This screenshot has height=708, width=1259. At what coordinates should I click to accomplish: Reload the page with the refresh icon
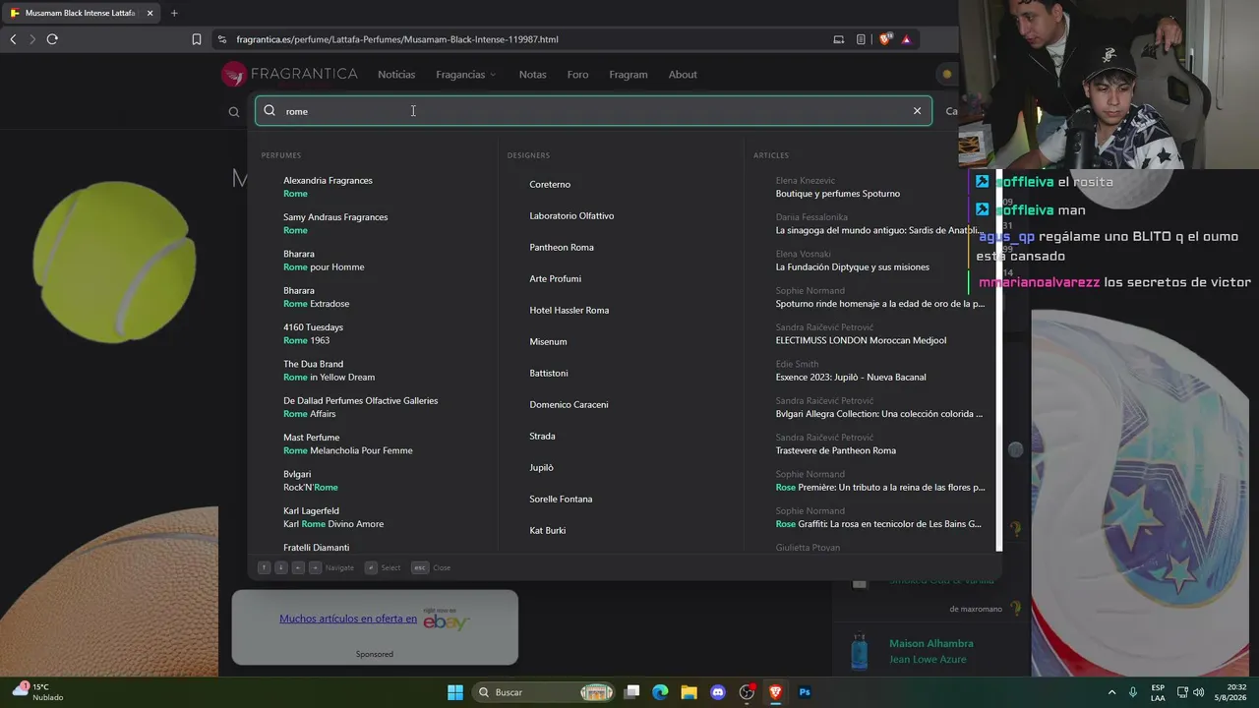[52, 39]
